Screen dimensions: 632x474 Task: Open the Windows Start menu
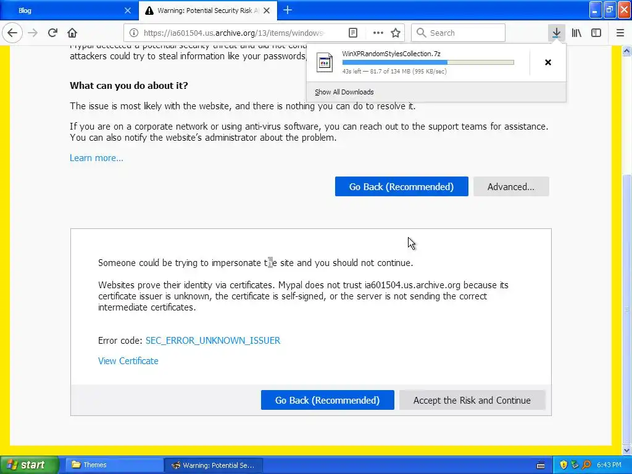[x=29, y=465]
